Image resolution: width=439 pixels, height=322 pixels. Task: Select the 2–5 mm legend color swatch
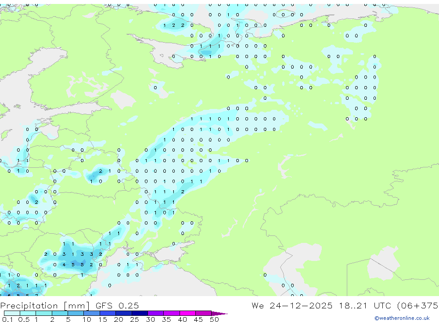click(x=60, y=313)
